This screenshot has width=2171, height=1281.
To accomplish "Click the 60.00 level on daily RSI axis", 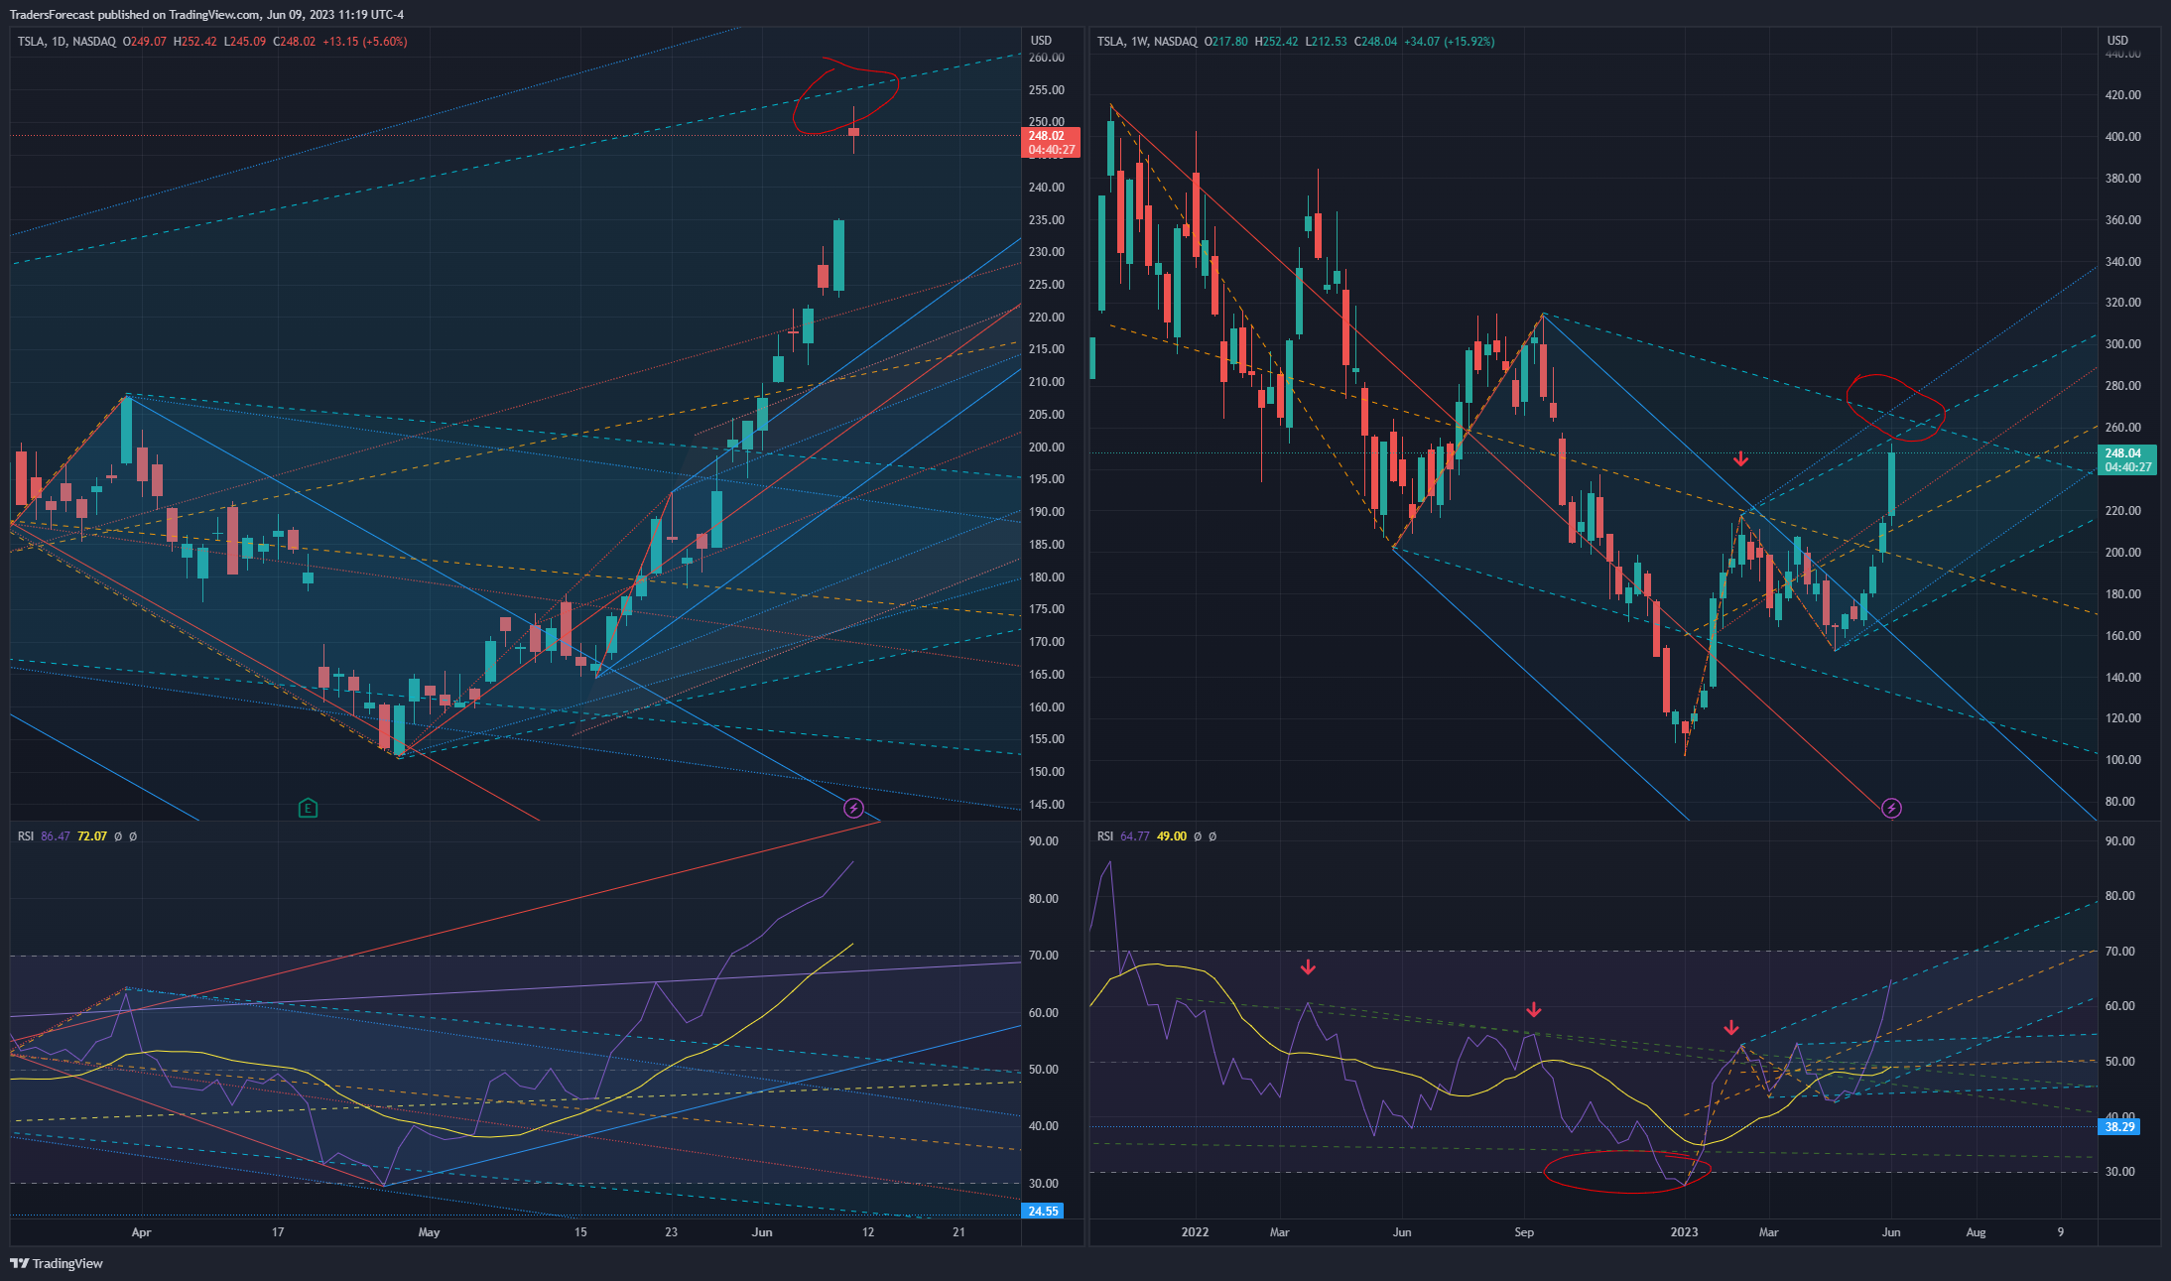I will coord(1044,1013).
